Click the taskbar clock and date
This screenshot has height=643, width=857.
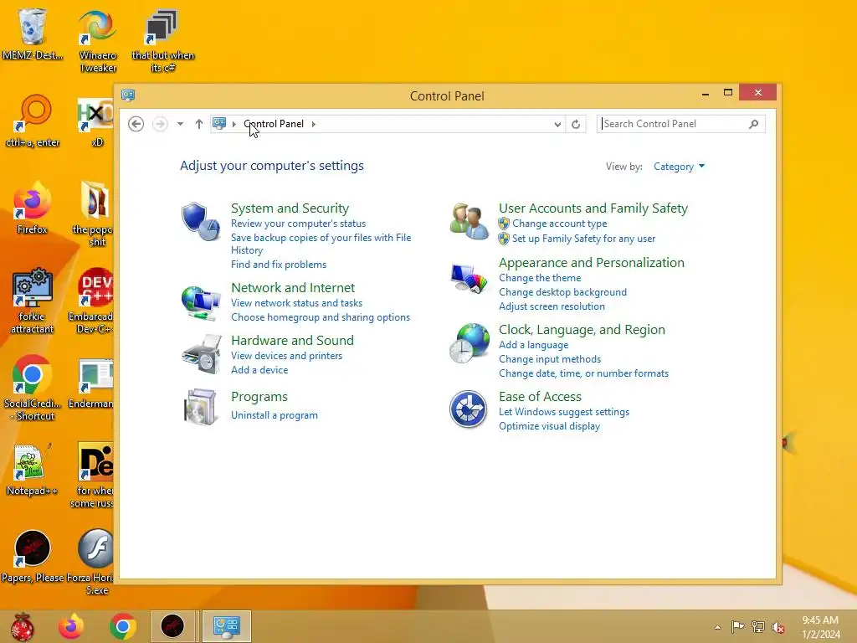pos(820,627)
